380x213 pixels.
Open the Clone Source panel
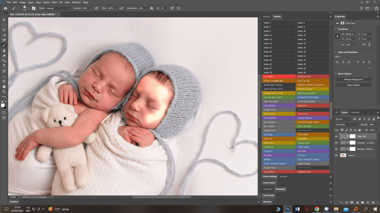pos(269,183)
